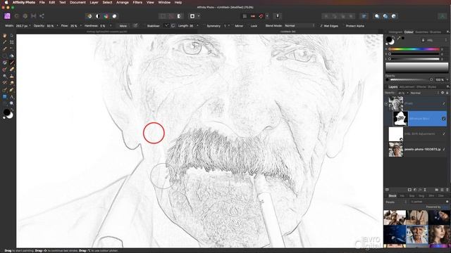Click the primary black colour swatch in Colour panel
451x253 pixels.
pos(389,39)
